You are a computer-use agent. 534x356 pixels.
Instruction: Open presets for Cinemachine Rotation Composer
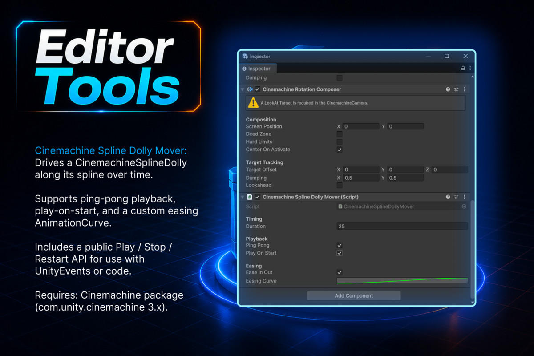pos(456,89)
